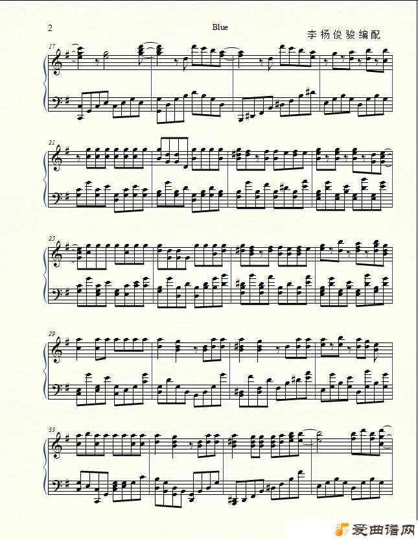Click measure number 29
Screen dimensions: 418x539
point(52,334)
